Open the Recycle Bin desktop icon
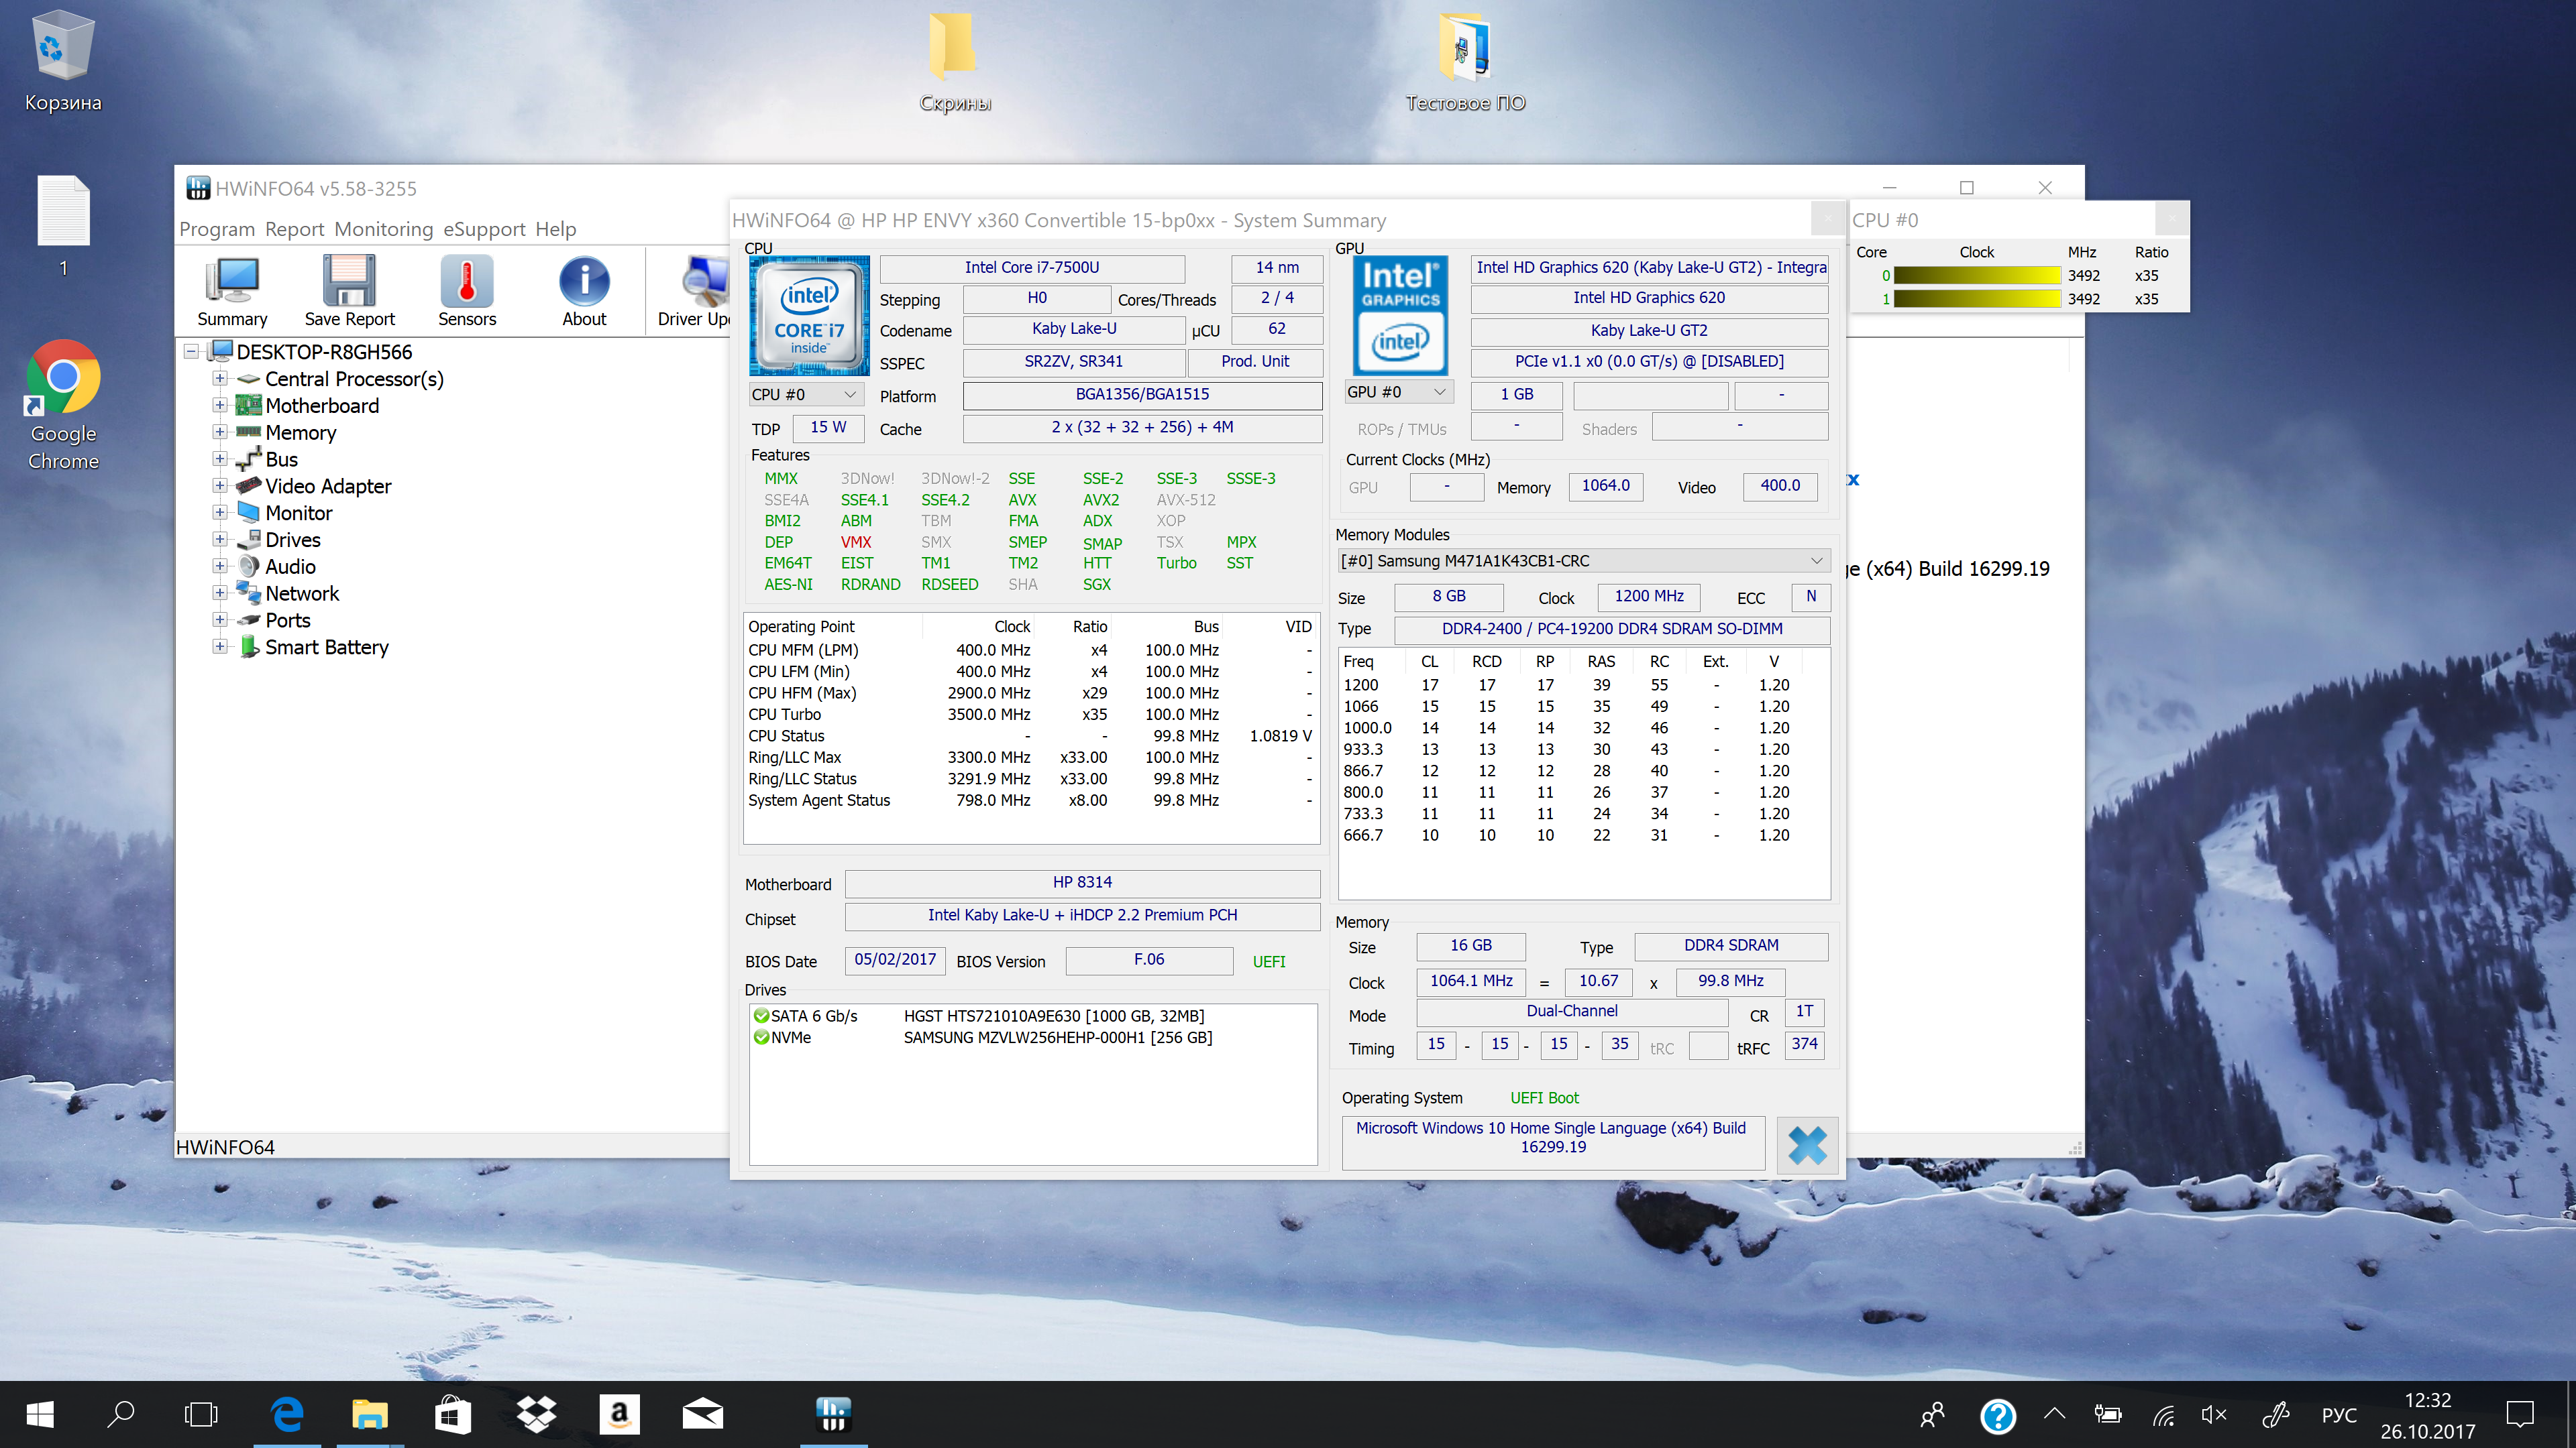The width and height of the screenshot is (2576, 1448). (x=63, y=60)
